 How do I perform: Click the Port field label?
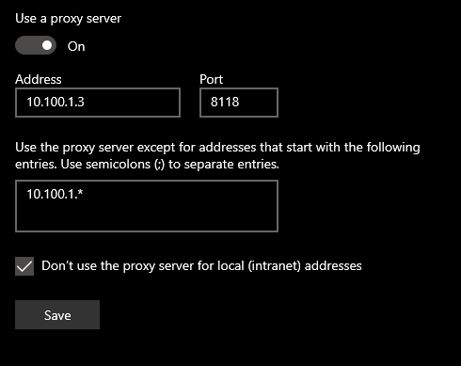[211, 79]
